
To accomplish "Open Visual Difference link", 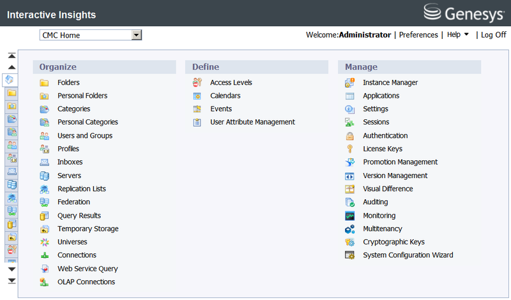I will coord(388,189).
